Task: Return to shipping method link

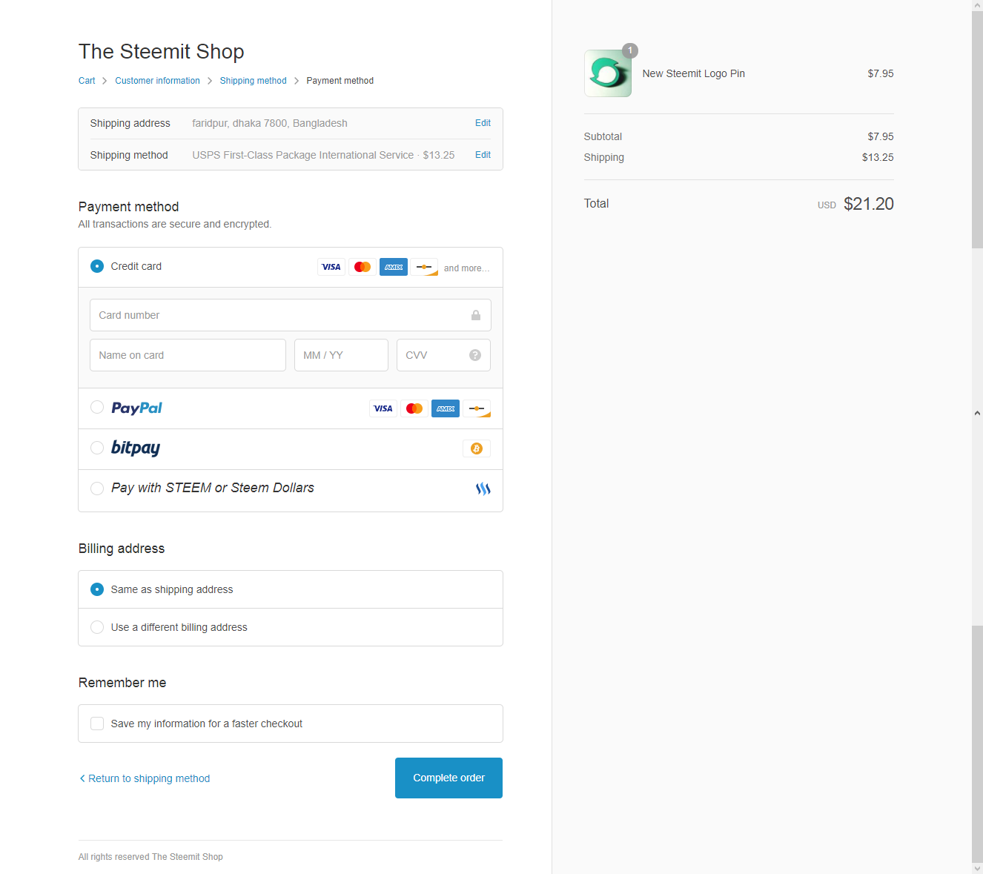Action: click(x=145, y=778)
